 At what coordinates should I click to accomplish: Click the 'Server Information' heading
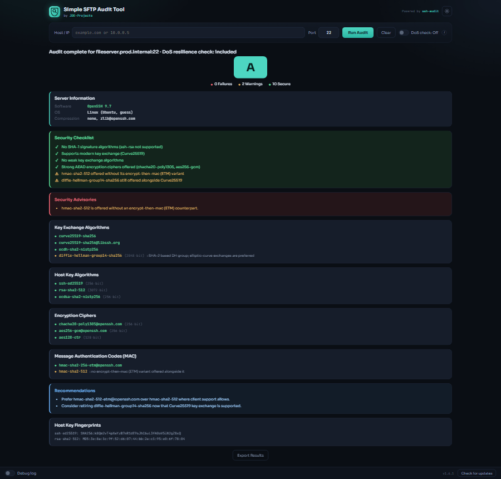coord(75,98)
